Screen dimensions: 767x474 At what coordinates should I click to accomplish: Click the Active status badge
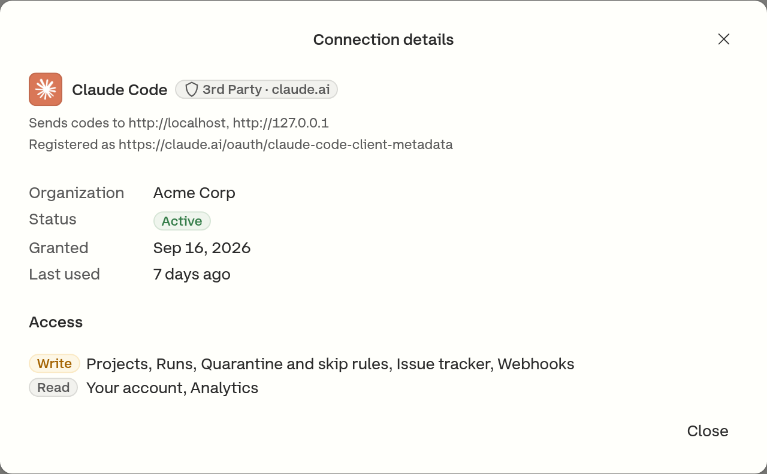[x=182, y=221]
